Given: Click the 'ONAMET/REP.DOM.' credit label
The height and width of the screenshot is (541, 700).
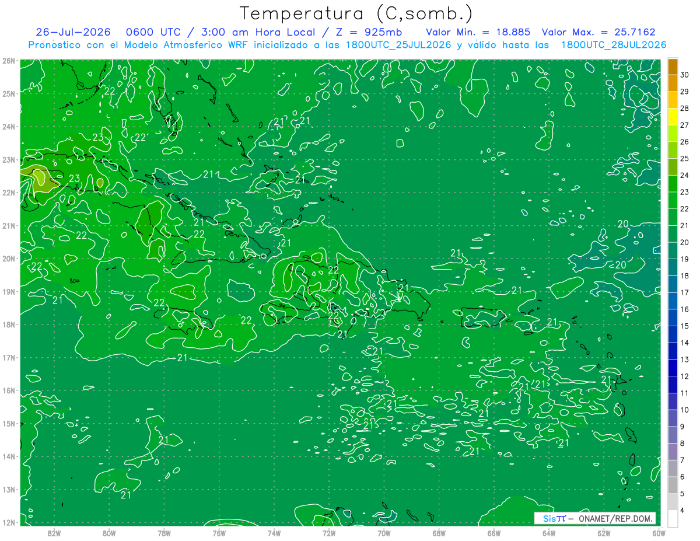Looking at the screenshot, I should 616,518.
